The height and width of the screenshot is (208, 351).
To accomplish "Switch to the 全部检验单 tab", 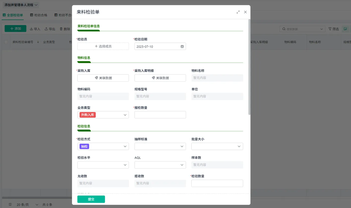I will click(x=13, y=15).
